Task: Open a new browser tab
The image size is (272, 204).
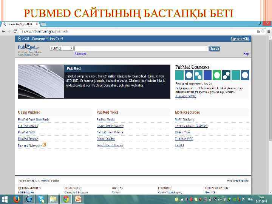Action: click(43, 24)
